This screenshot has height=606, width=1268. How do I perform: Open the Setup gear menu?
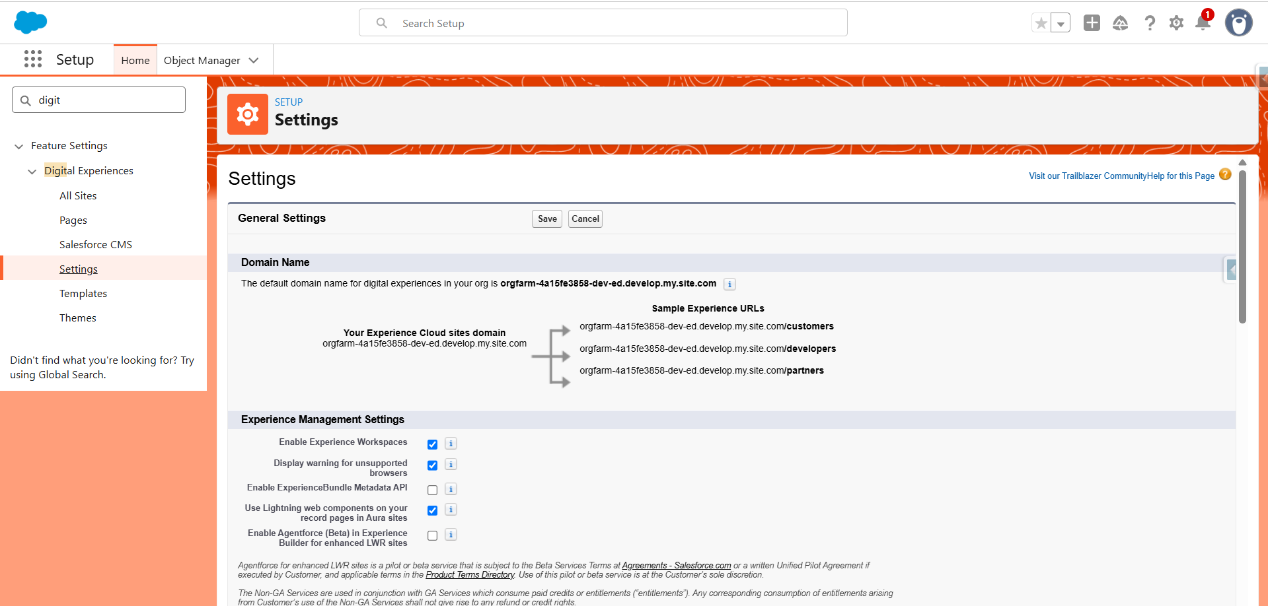pos(1176,23)
